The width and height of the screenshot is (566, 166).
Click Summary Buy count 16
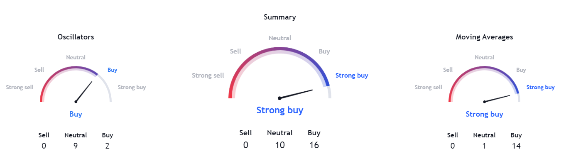(314, 145)
